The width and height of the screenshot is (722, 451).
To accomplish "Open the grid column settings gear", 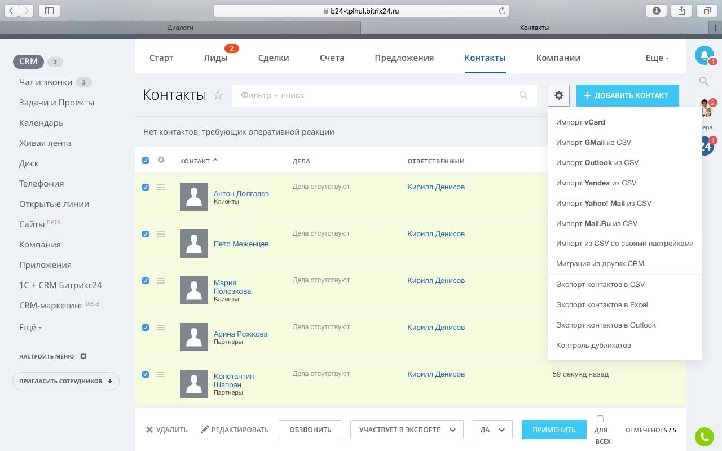I will click(x=161, y=160).
